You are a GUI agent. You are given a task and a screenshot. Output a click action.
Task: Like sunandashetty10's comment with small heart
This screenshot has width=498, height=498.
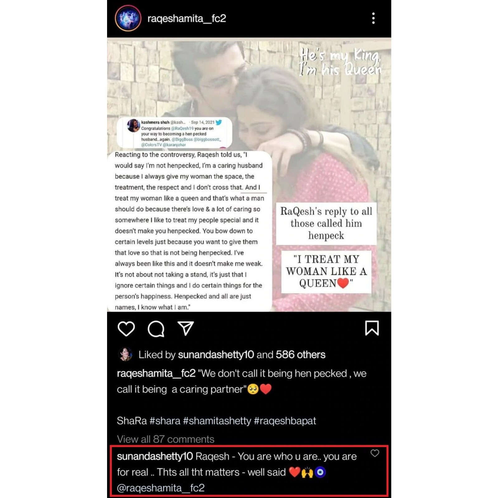tap(375, 453)
